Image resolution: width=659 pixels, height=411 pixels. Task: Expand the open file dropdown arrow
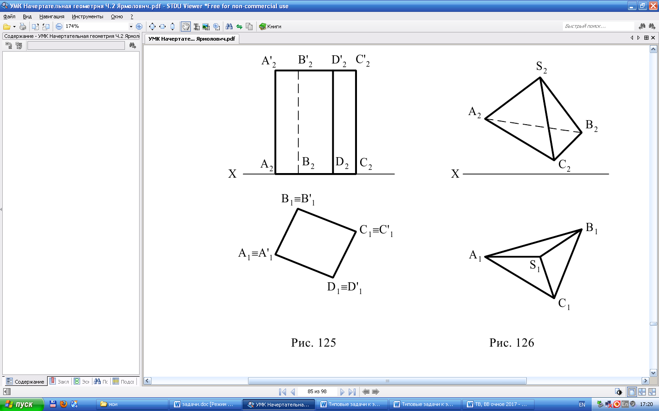click(14, 26)
